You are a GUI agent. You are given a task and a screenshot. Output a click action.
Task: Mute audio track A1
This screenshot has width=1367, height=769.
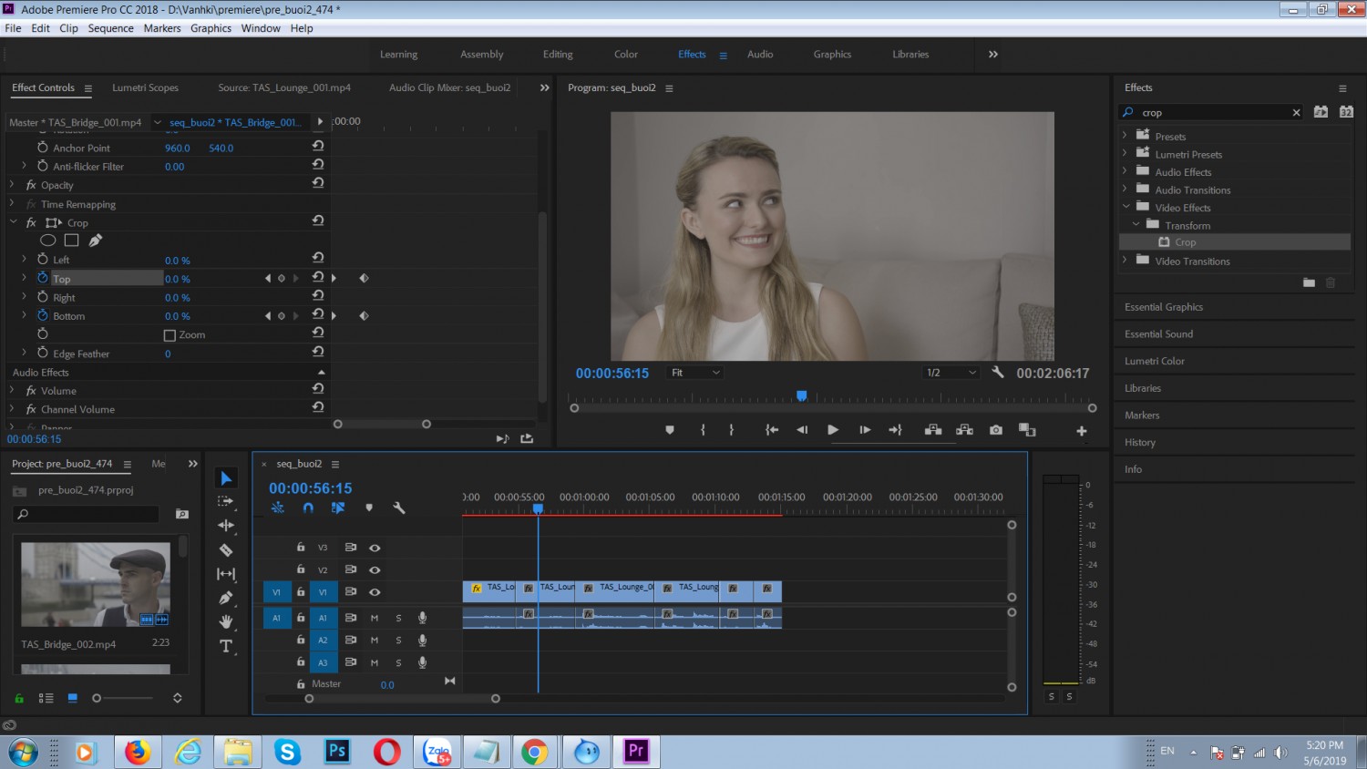click(375, 618)
